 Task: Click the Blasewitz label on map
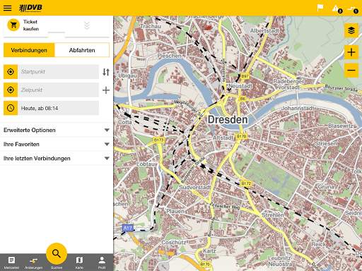pos(342,126)
